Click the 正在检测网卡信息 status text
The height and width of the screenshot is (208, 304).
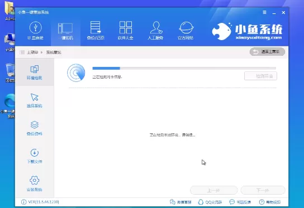coord(107,77)
